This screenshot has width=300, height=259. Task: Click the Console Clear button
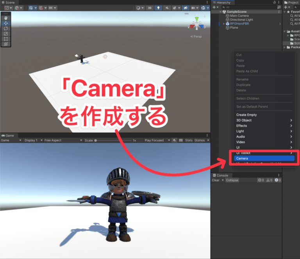click(x=216, y=180)
